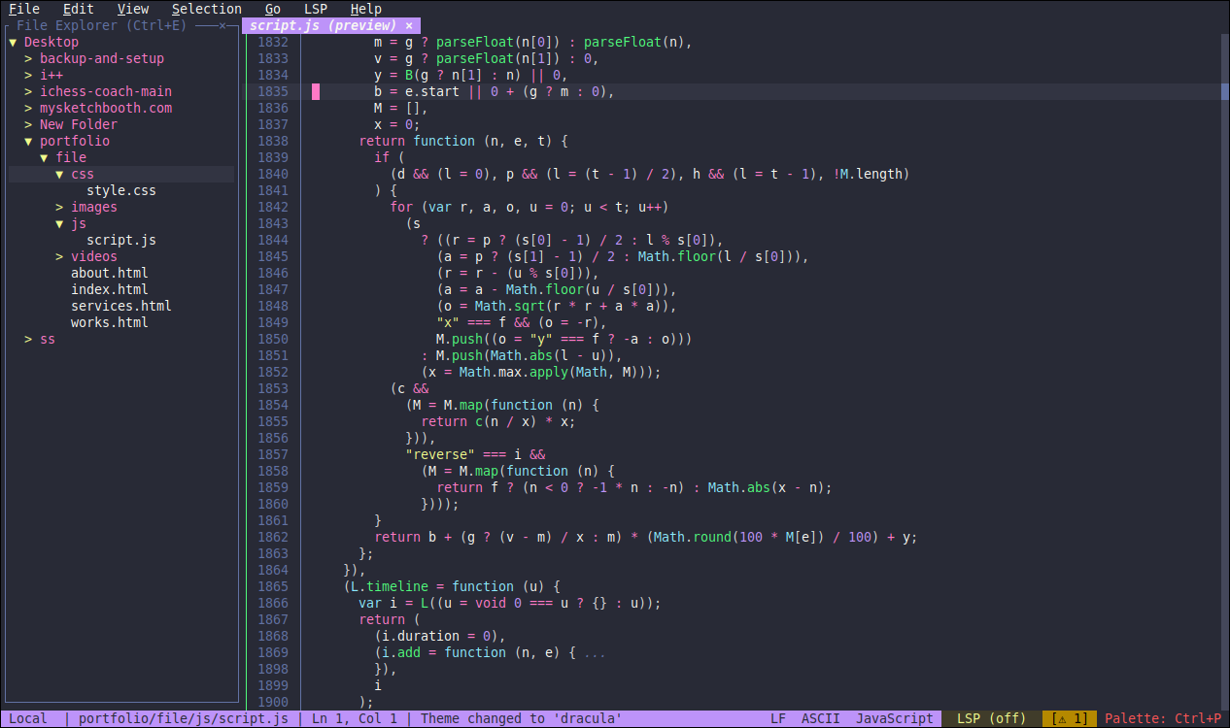This screenshot has width=1230, height=728.
Task: Open the Selection menu
Action: pyautogui.click(x=207, y=9)
